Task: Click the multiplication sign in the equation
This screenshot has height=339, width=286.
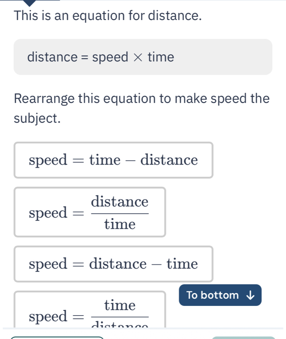Action: [x=138, y=58]
